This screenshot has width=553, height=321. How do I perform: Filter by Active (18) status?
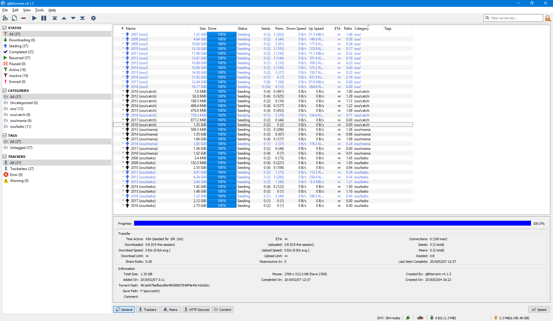pyautogui.click(x=57, y=70)
